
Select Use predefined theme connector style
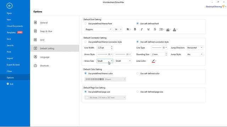pos(85,42)
